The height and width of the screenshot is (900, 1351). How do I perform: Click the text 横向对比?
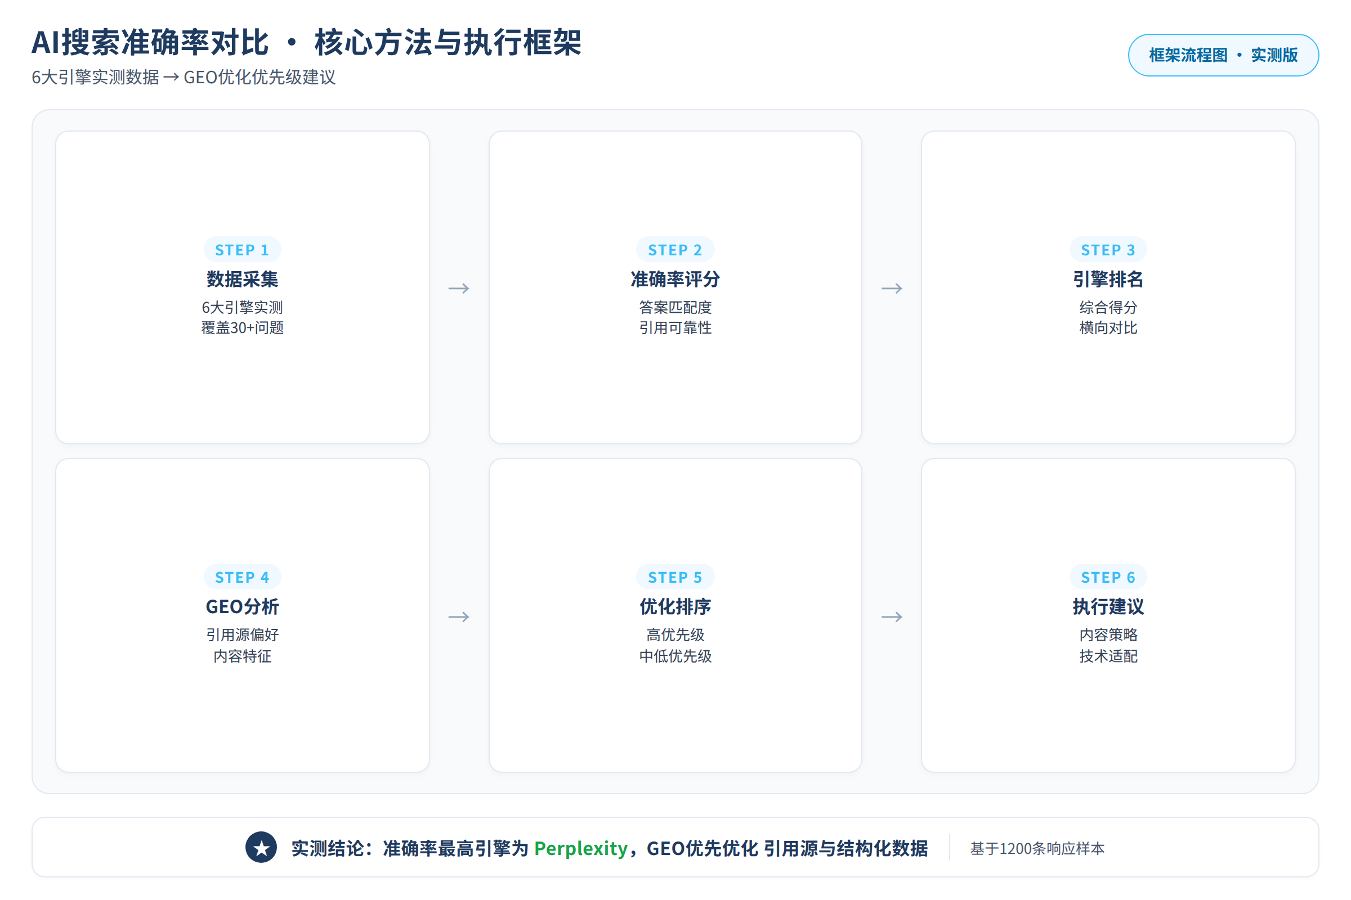click(1108, 328)
